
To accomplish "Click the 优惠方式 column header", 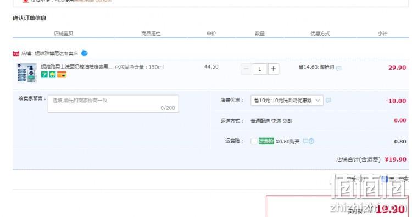I will [x=320, y=34].
